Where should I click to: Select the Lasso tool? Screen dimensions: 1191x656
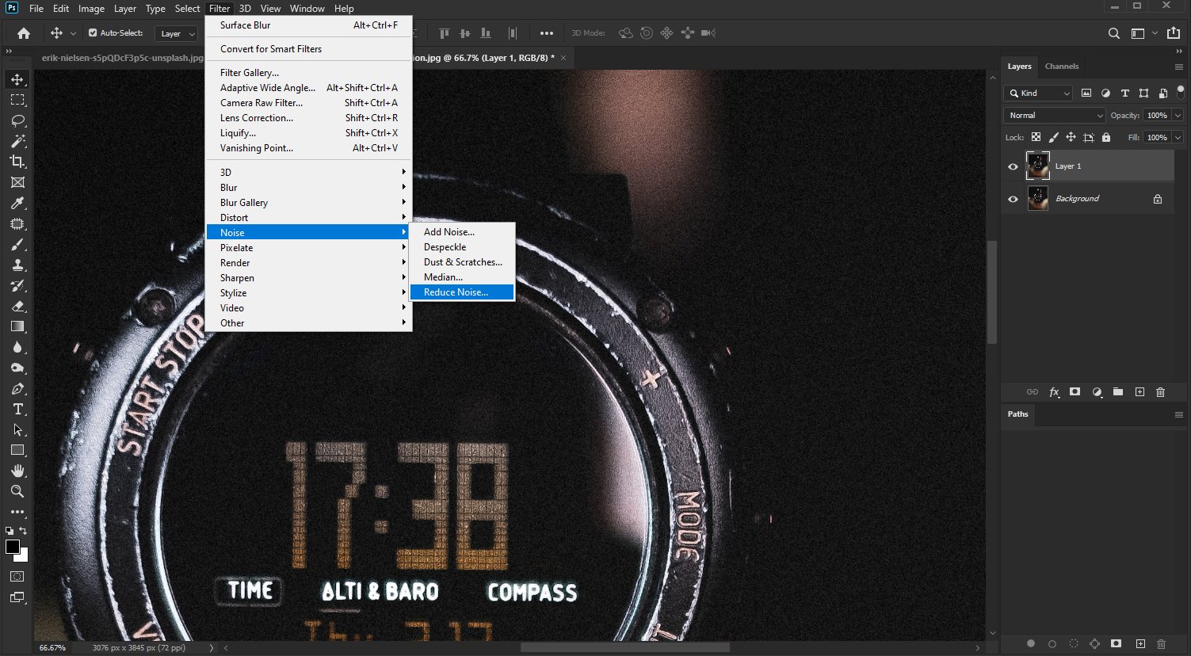click(x=17, y=120)
